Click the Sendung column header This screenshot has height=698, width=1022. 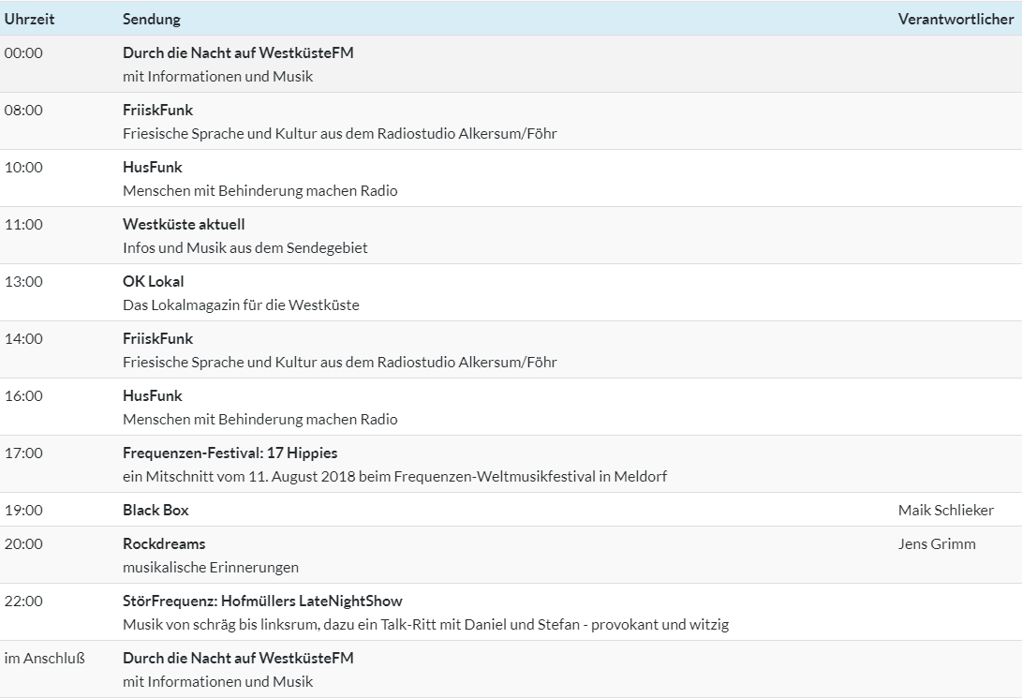click(x=152, y=19)
